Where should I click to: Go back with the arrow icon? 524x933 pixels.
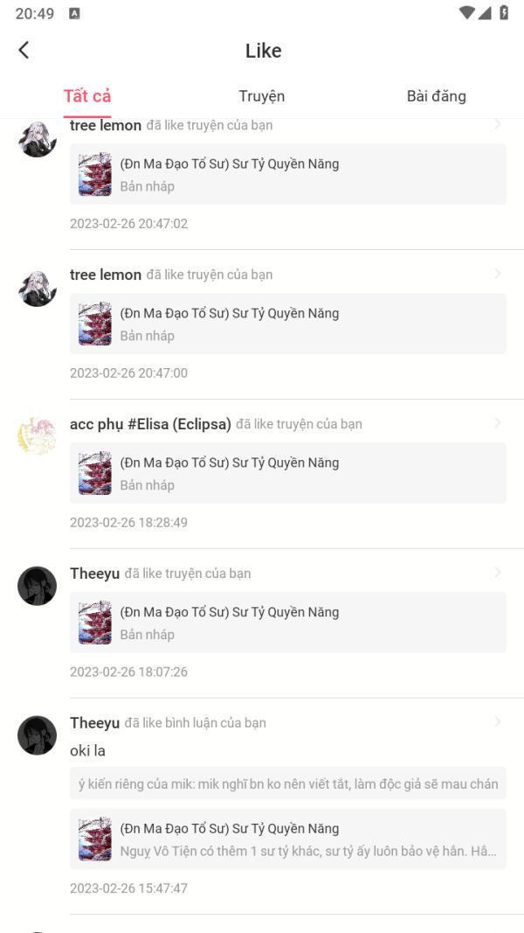tap(24, 50)
